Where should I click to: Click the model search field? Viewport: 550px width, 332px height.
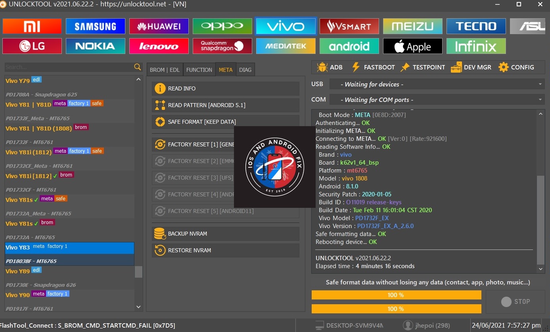pos(69,67)
